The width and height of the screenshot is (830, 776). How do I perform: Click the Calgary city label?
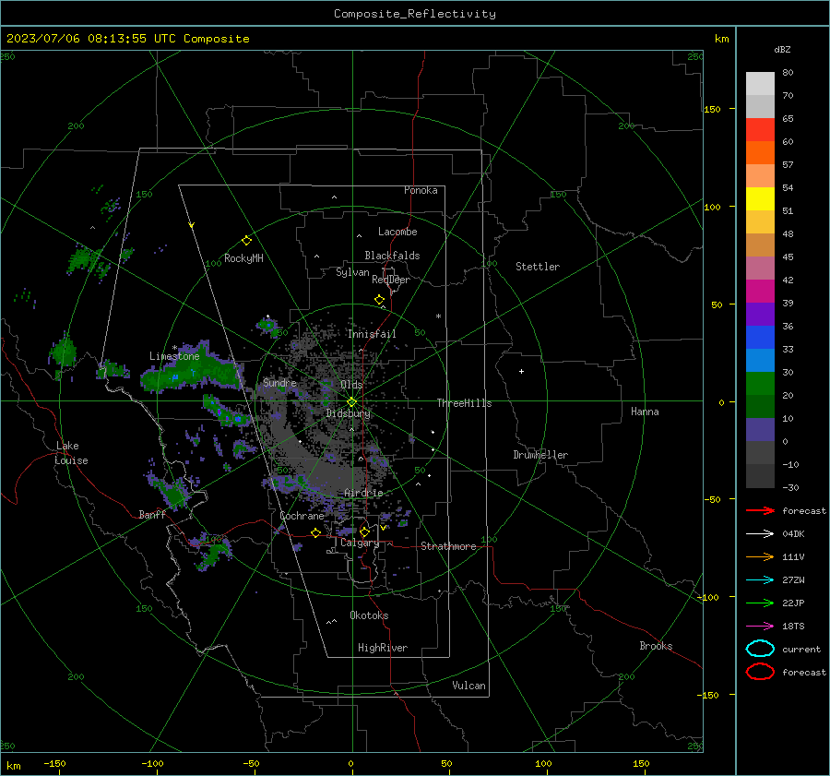click(x=360, y=543)
